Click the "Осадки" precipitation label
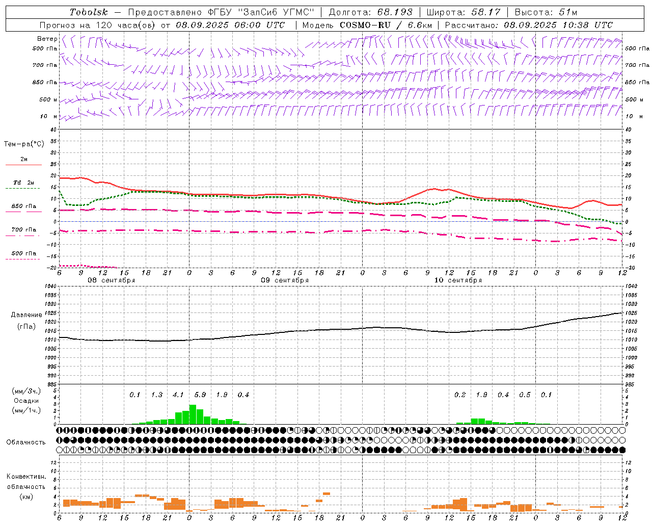This screenshot has height=522, width=652. (x=26, y=401)
